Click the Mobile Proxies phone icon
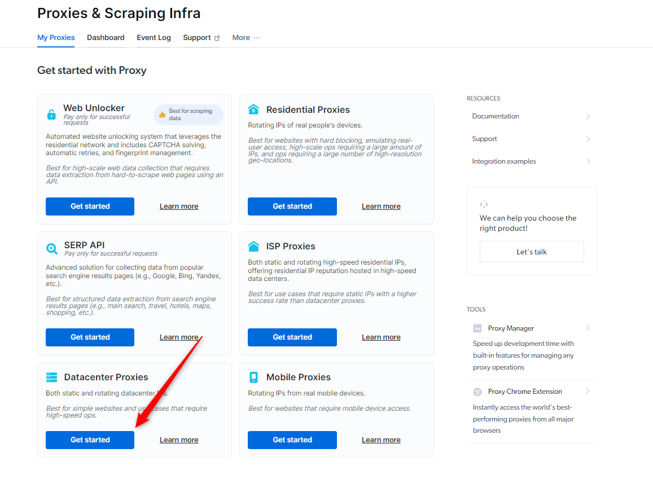653x501 pixels. (253, 377)
